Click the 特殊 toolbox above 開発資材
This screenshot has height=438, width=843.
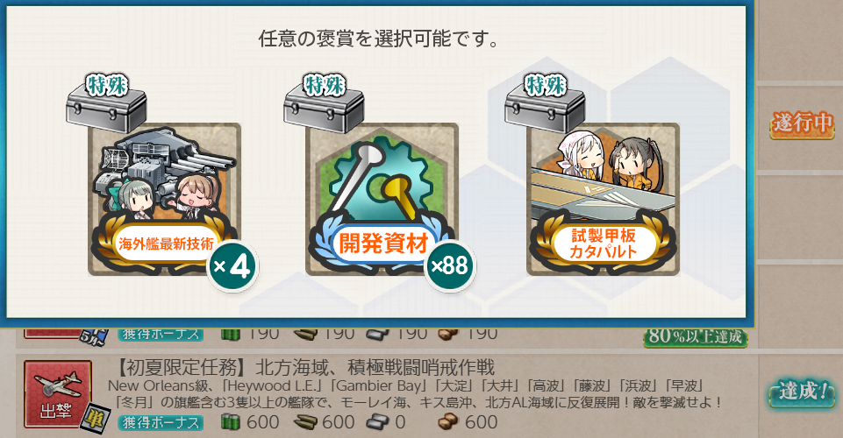tap(325, 103)
